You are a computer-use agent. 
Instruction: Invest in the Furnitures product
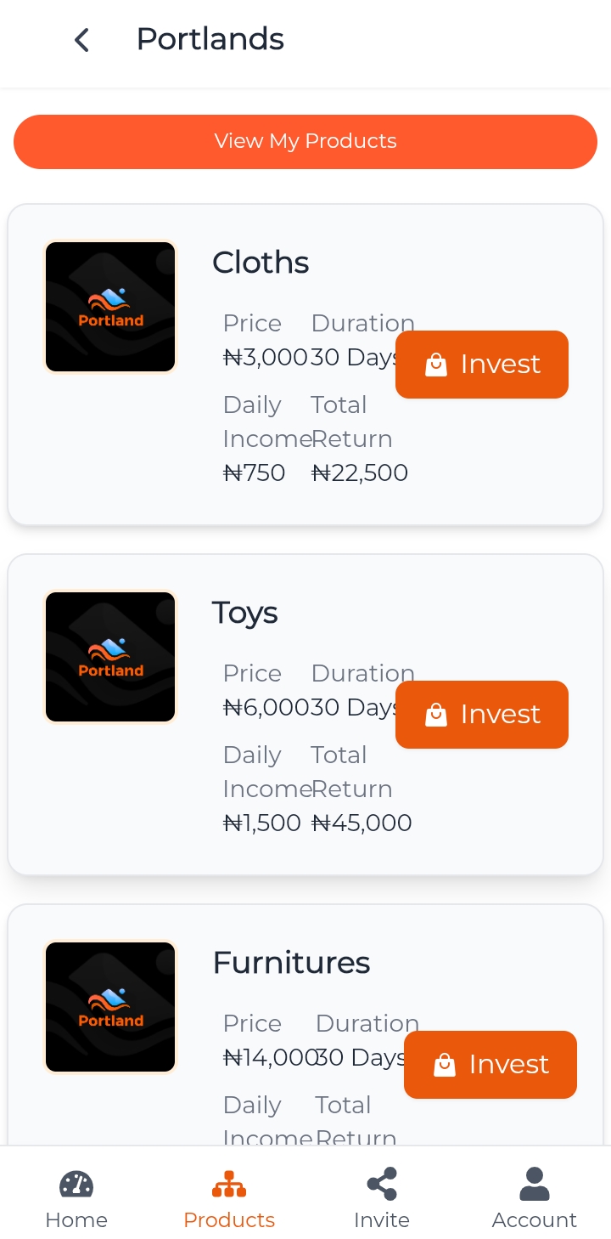(x=490, y=1065)
